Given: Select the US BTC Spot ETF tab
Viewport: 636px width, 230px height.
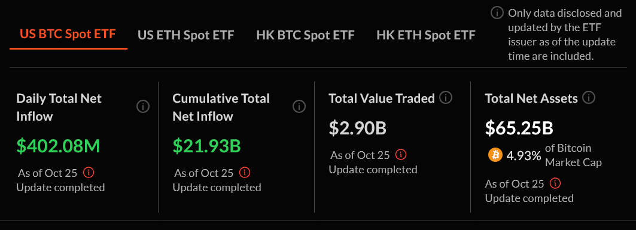Looking at the screenshot, I should tap(68, 34).
